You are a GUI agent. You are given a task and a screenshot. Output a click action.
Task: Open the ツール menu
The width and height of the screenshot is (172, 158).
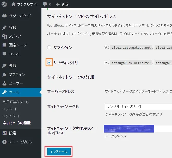pos(21,92)
